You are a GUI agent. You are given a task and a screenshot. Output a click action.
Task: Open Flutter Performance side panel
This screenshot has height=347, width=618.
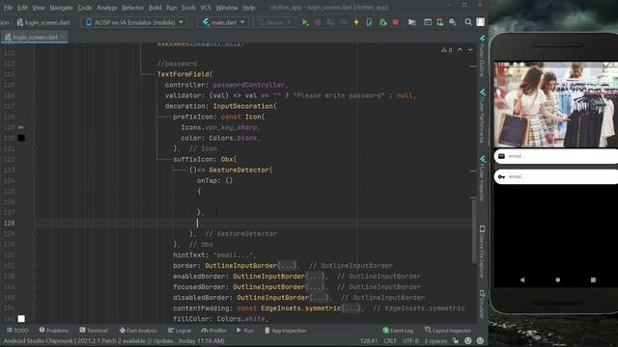click(x=482, y=117)
